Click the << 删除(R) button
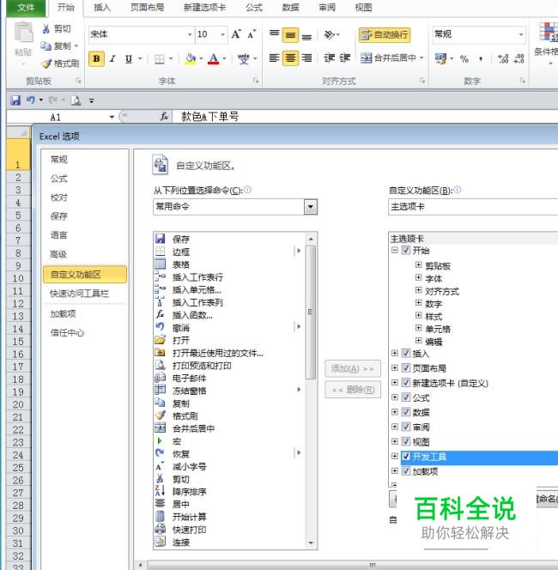This screenshot has width=558, height=570. [x=353, y=390]
